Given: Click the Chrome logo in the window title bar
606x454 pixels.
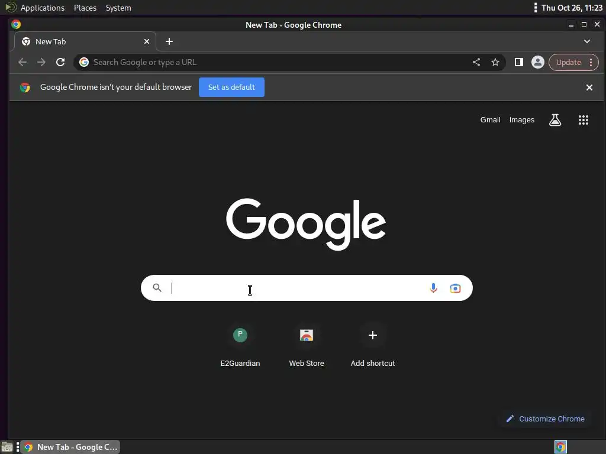Looking at the screenshot, I should click(16, 24).
